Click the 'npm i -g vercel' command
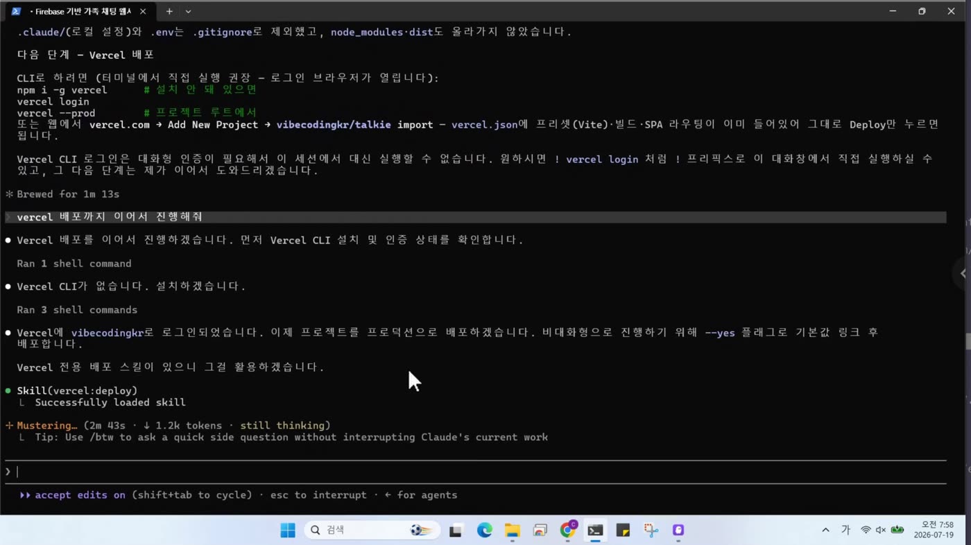The width and height of the screenshot is (971, 545). [62, 90]
